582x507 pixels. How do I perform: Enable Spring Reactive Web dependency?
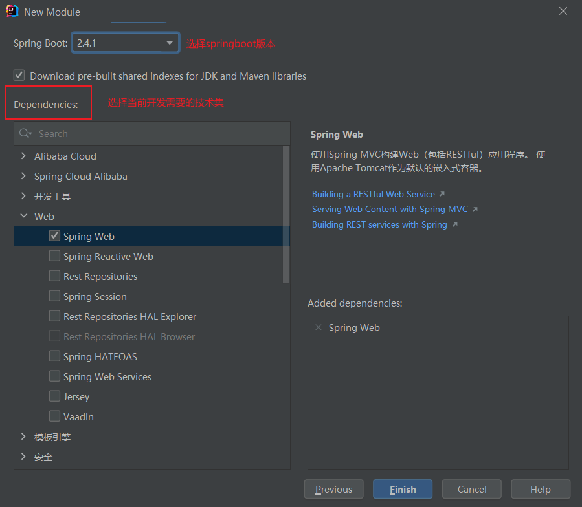click(x=54, y=255)
